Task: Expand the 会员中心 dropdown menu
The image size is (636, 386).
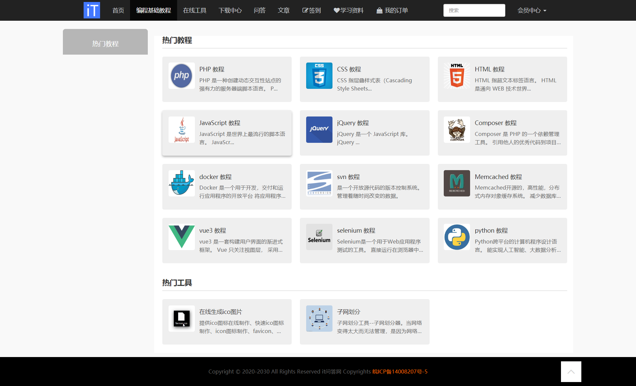Action: pos(532,11)
